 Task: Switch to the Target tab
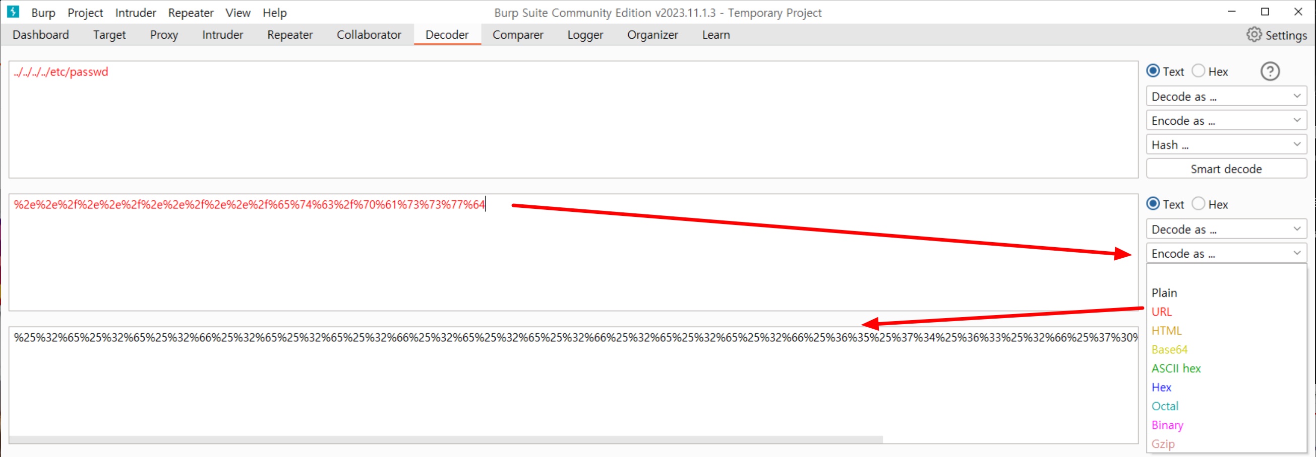pos(109,35)
